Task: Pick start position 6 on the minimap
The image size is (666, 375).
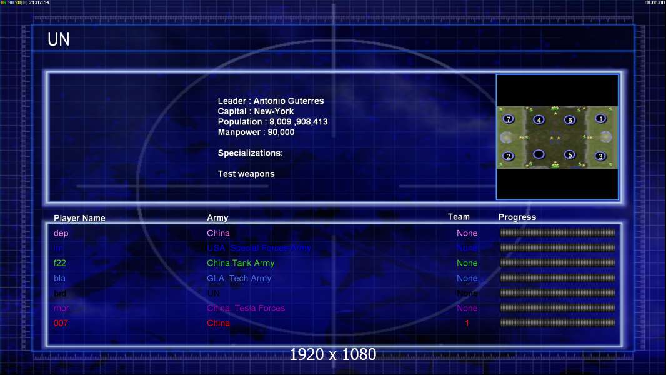Action: click(570, 120)
